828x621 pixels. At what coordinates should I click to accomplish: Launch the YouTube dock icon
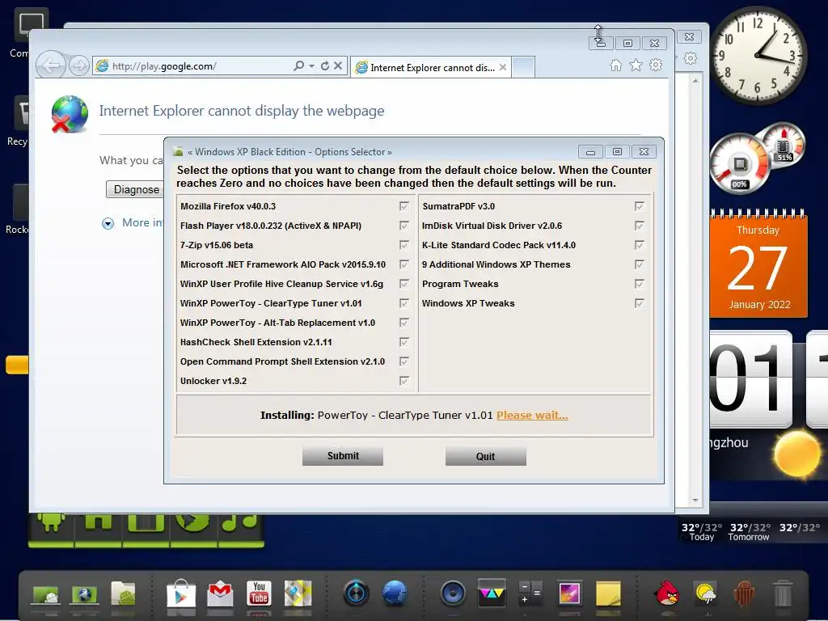click(259, 594)
